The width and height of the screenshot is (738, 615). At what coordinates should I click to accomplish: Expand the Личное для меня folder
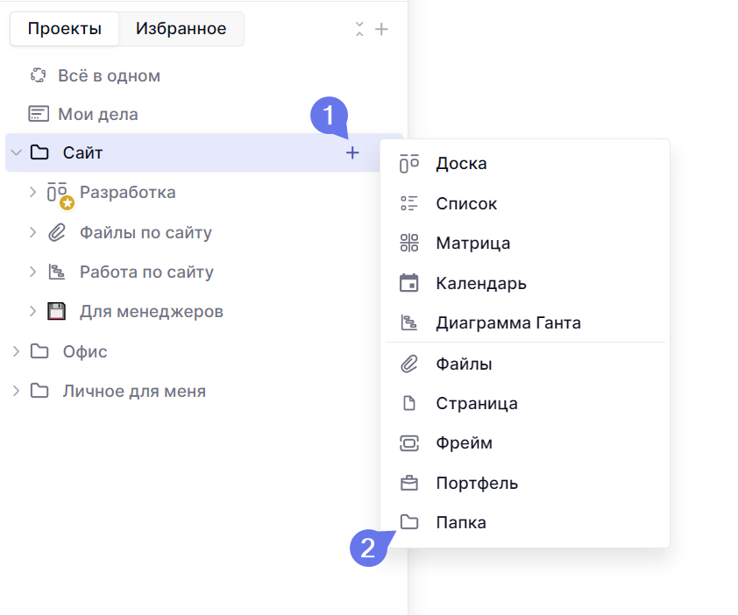[16, 391]
